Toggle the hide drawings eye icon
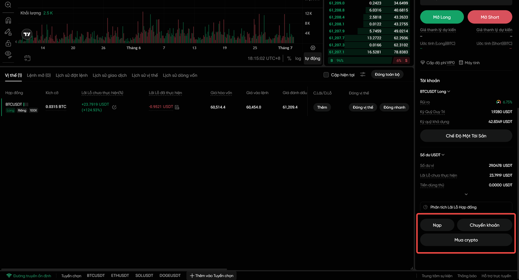519x280 pixels. tap(8, 54)
